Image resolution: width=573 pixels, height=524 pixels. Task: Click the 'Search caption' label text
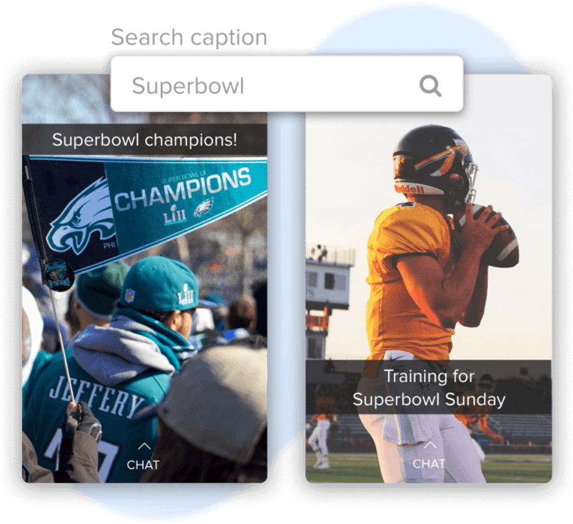(x=189, y=38)
